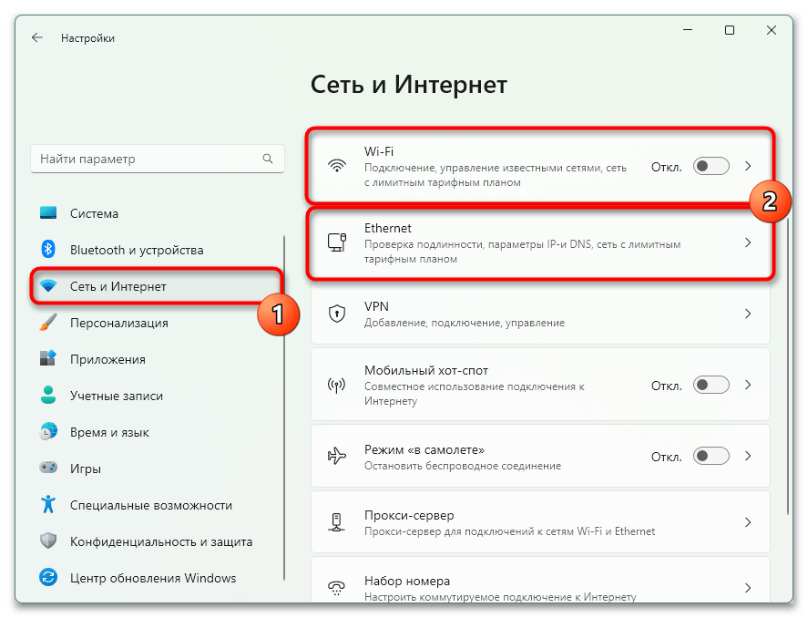
Task: Open Набор номера chevron
Action: point(748,588)
